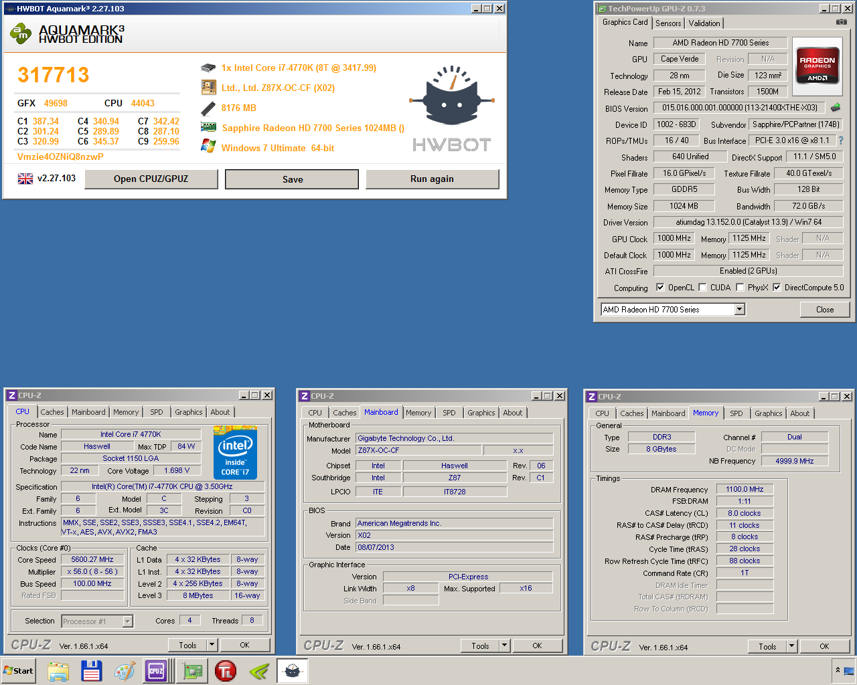Click the NB Frequency 4999.9 MHz value
The height and width of the screenshot is (685, 857).
point(795,461)
